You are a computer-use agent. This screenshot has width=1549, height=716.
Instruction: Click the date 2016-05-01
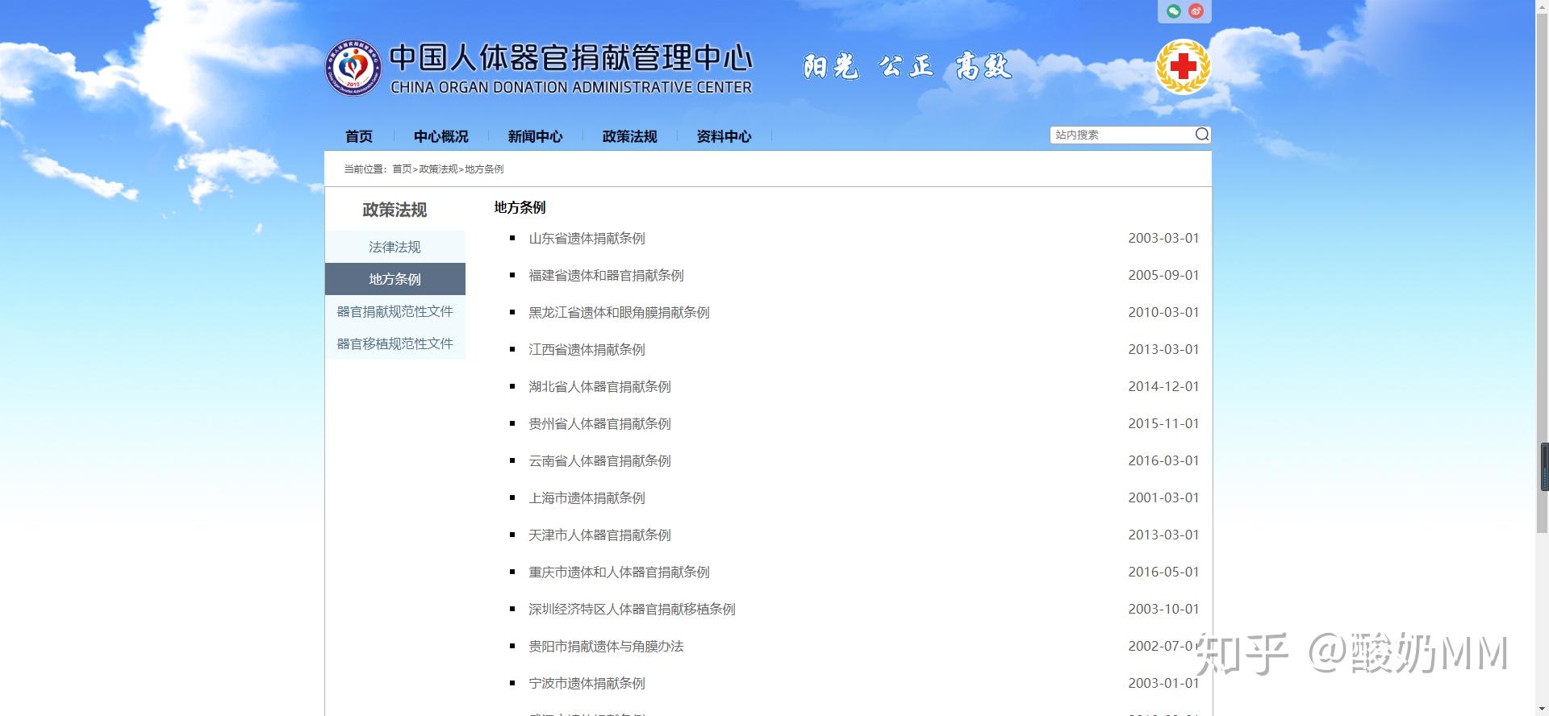[1163, 572]
